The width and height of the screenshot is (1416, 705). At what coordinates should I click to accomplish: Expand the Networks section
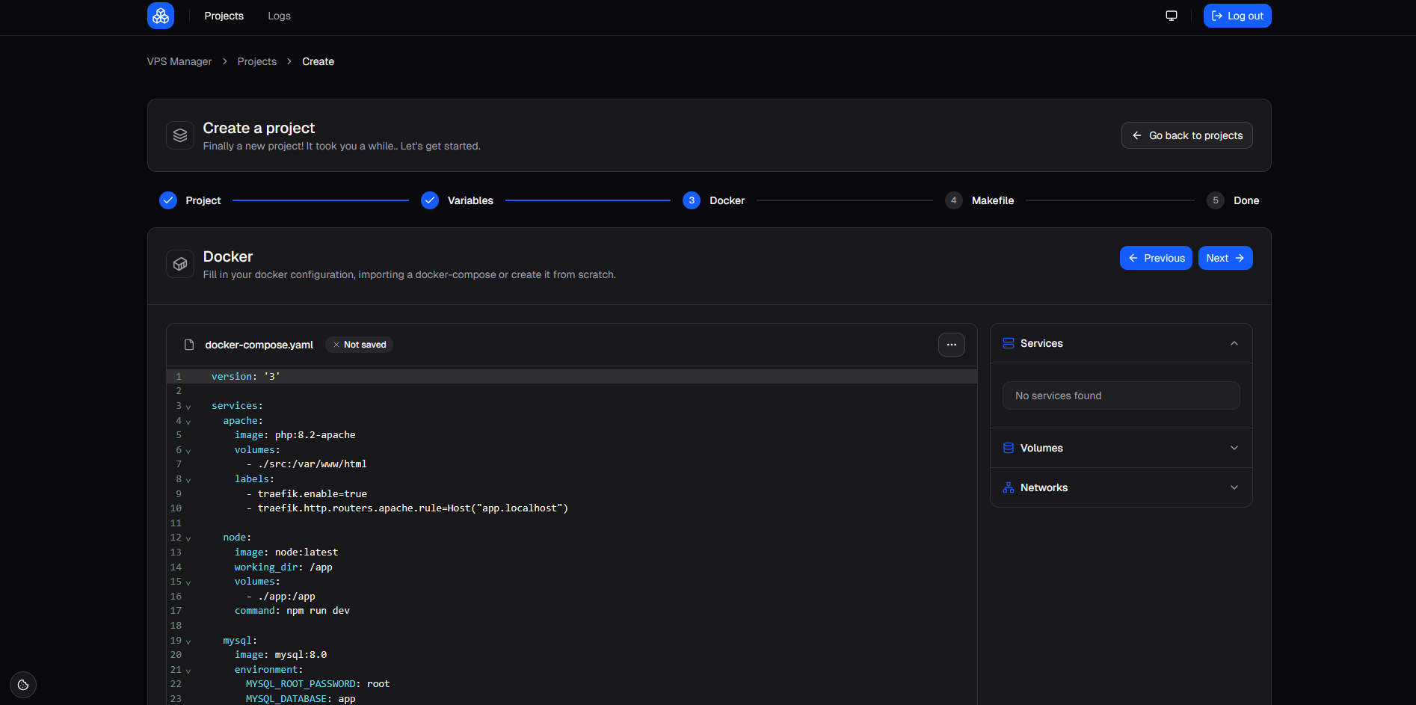pyautogui.click(x=1234, y=487)
